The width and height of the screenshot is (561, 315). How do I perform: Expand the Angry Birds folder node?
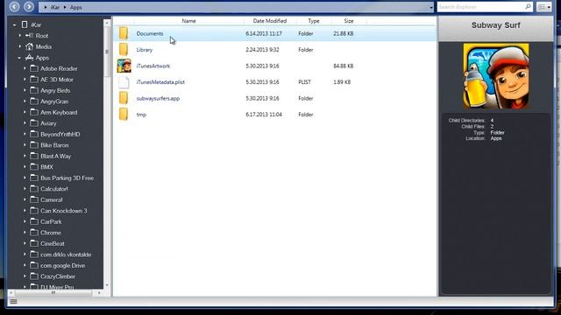[x=25, y=90]
